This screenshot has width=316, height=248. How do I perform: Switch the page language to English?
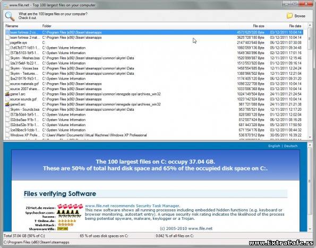274,146
